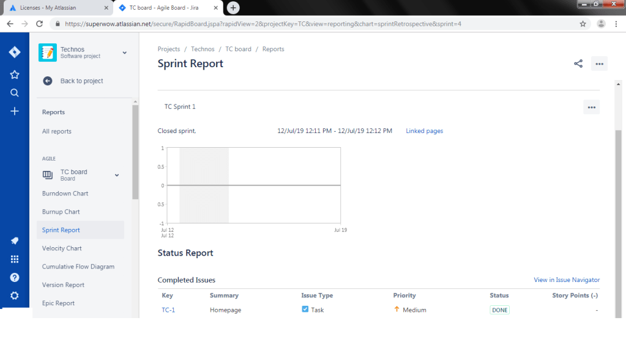
Task: Collapse the TC board chevron
Action: 117,175
